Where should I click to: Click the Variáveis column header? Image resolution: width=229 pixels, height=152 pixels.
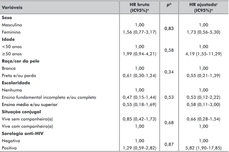[x=12, y=7]
